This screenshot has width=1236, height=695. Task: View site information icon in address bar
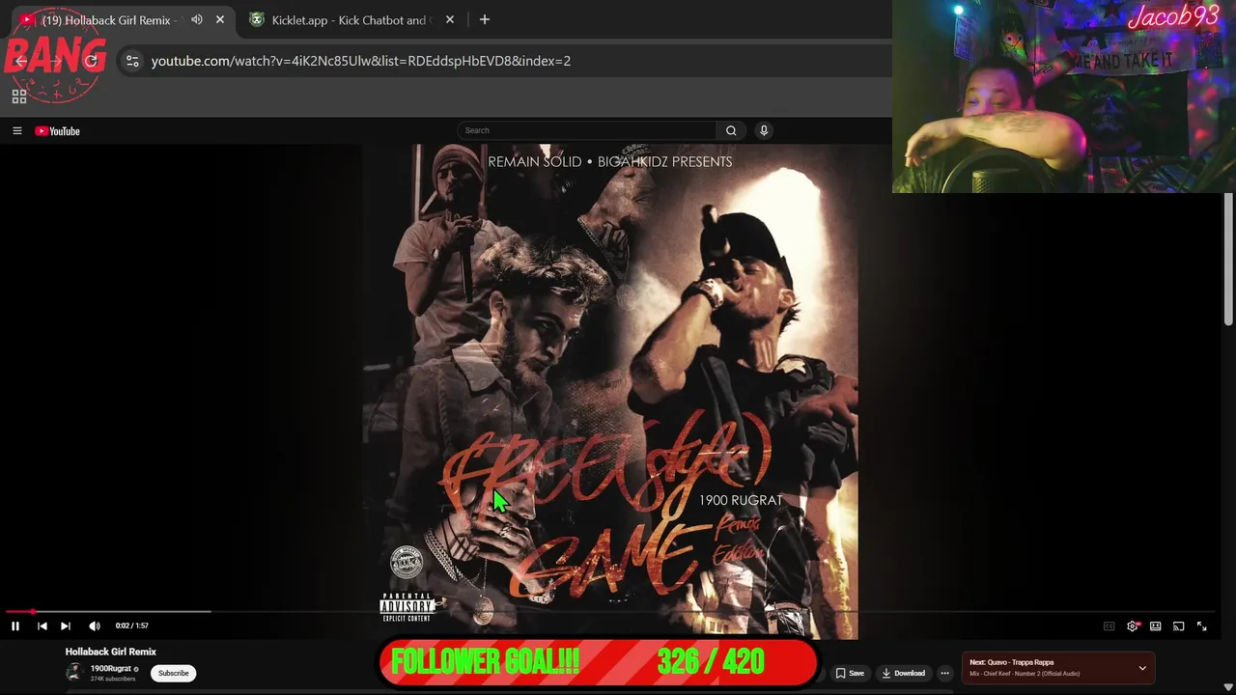click(x=132, y=61)
